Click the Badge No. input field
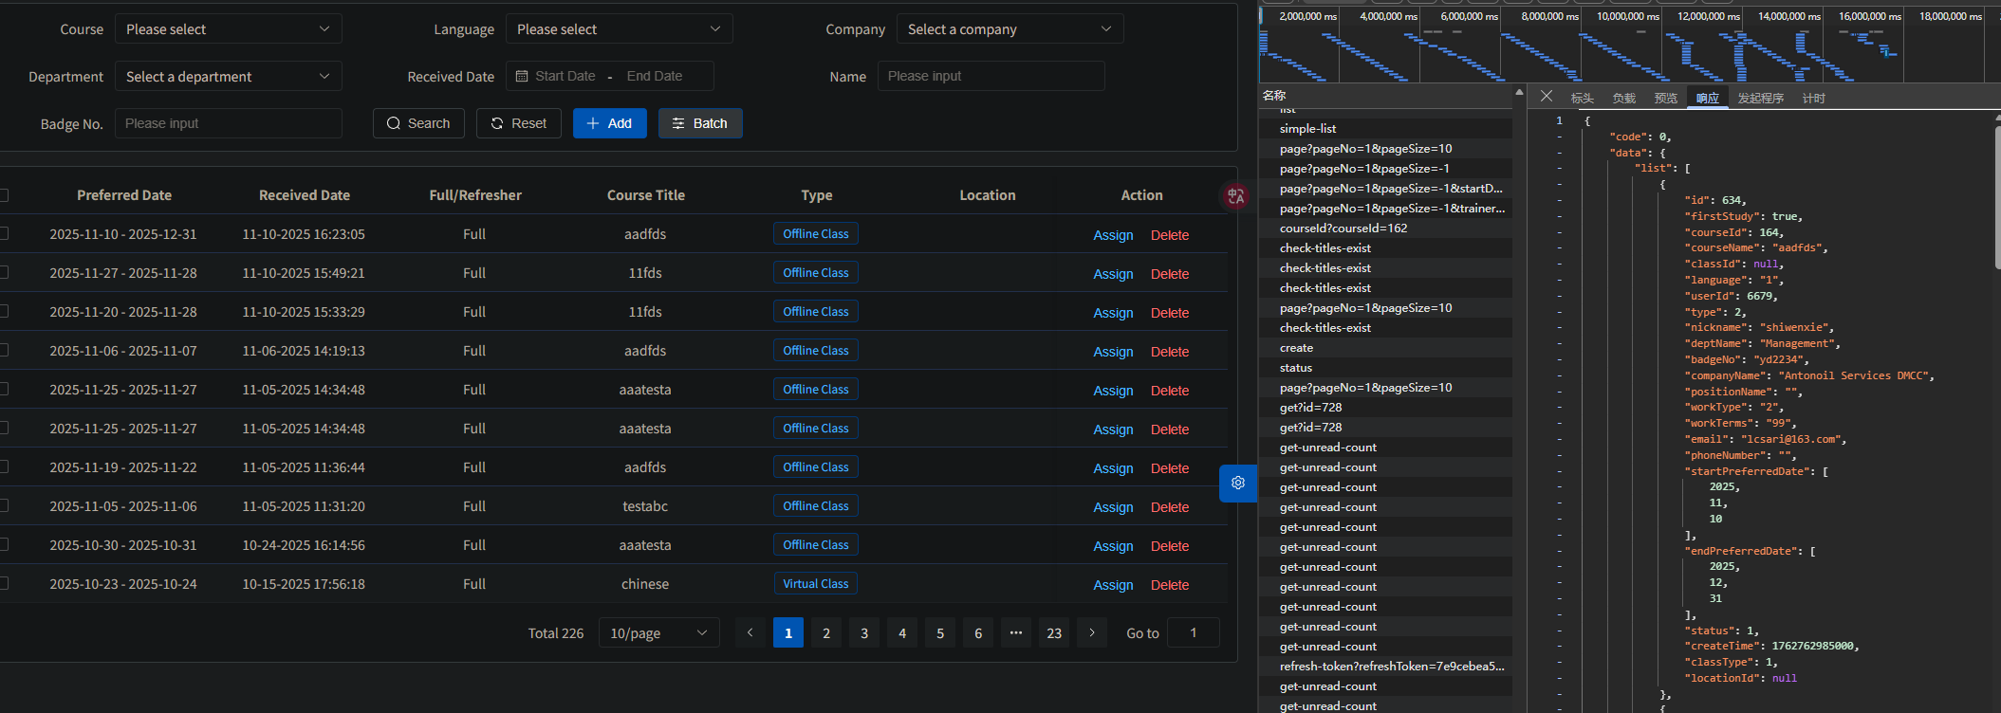This screenshot has height=713, width=2001. 229,123
